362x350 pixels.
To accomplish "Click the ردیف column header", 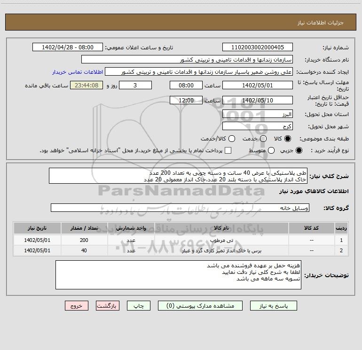I will [x=341, y=228].
